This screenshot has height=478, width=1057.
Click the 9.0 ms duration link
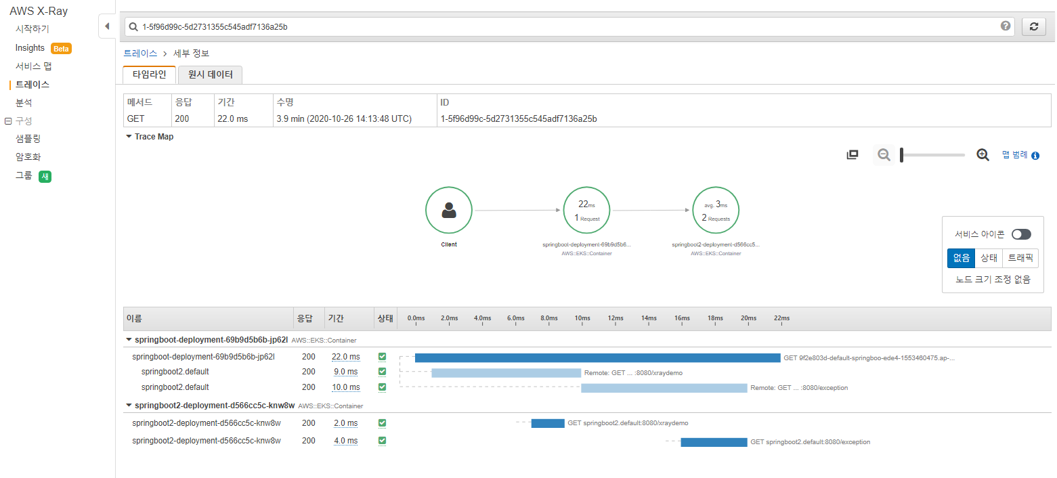click(345, 372)
